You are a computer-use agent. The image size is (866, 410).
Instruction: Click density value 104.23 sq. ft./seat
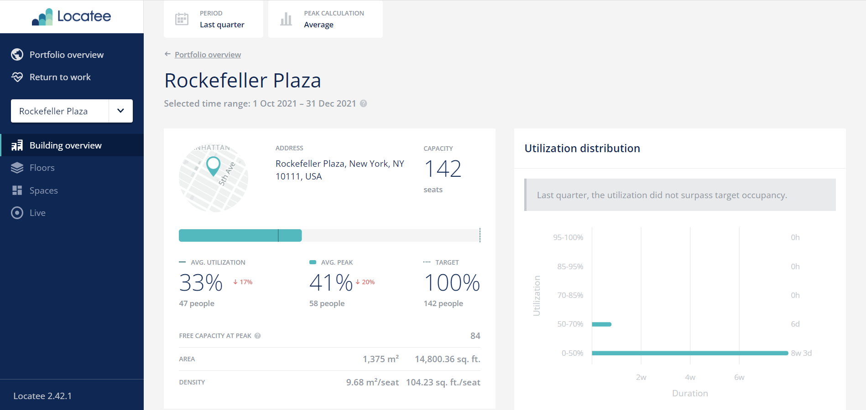pos(443,382)
